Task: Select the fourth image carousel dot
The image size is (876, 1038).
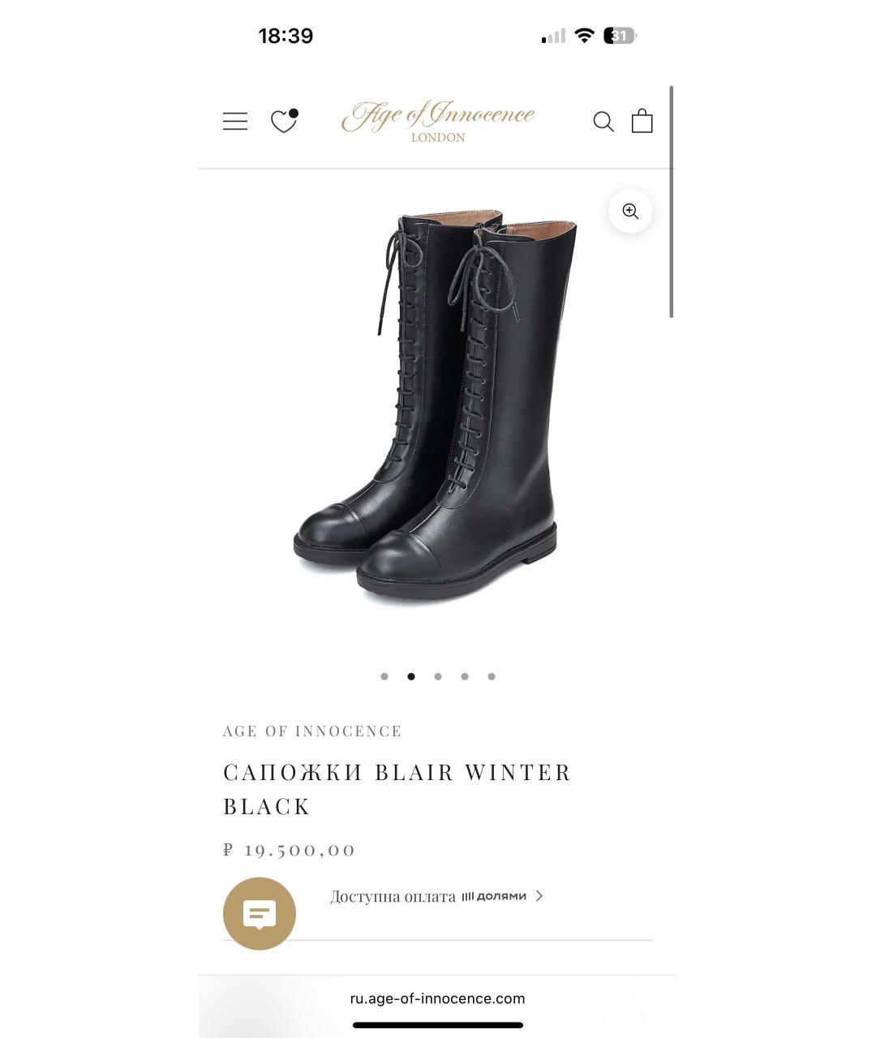Action: pyautogui.click(x=465, y=676)
